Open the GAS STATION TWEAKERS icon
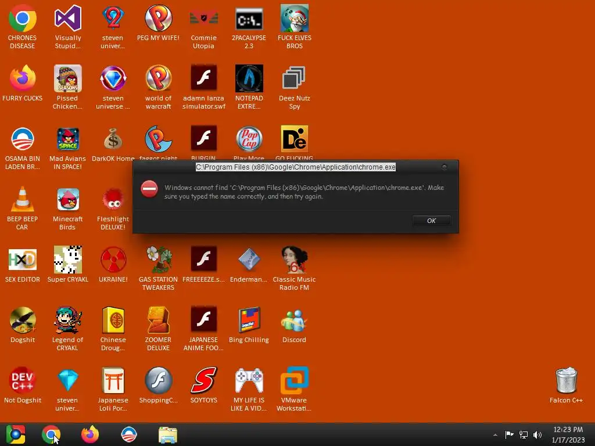Viewport: 595px width, 446px height. [x=158, y=268]
